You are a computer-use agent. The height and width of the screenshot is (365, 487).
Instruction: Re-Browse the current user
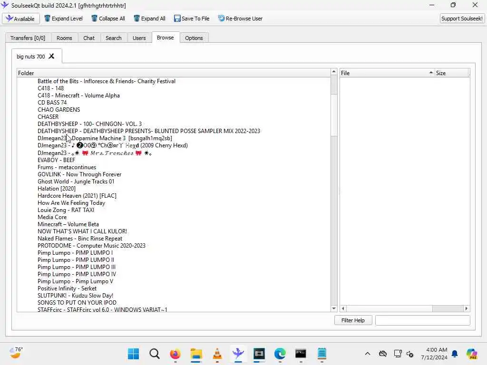pyautogui.click(x=240, y=19)
